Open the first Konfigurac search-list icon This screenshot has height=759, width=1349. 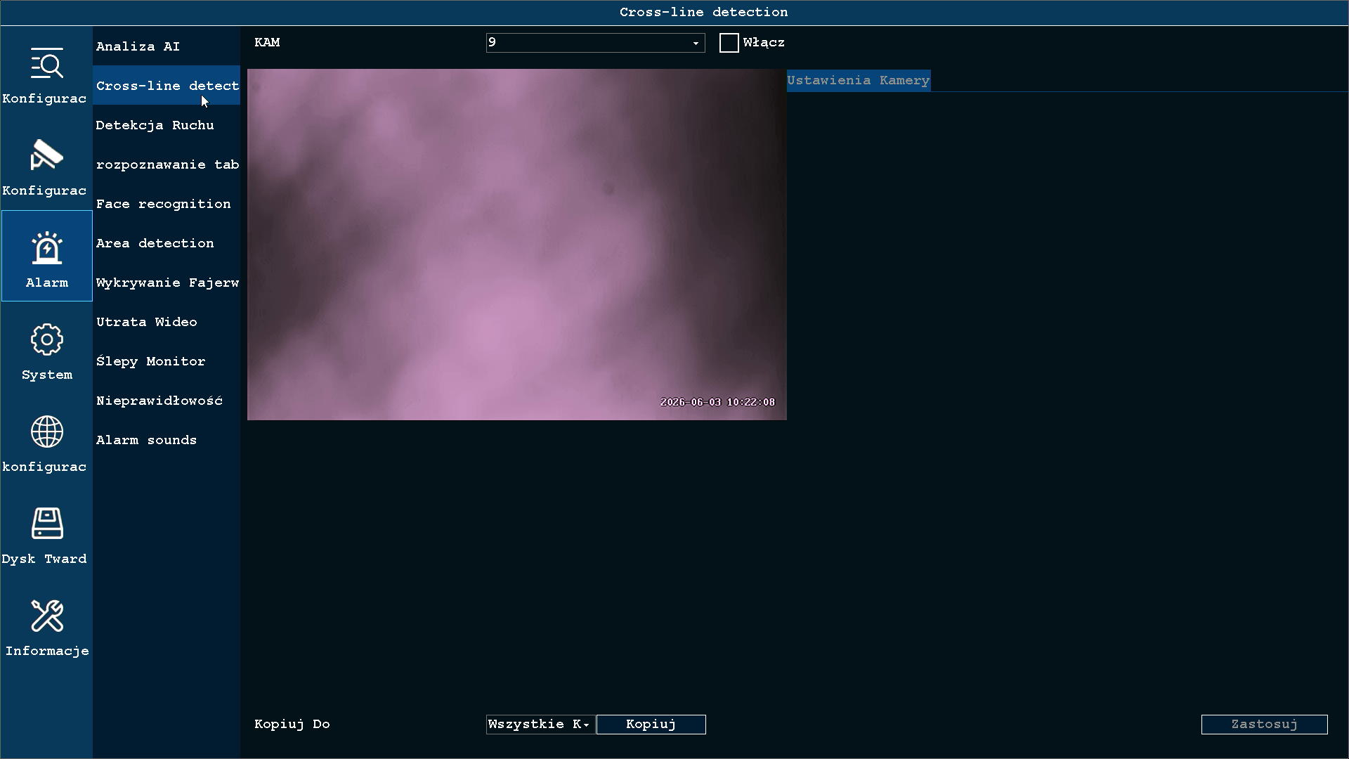pos(47,64)
